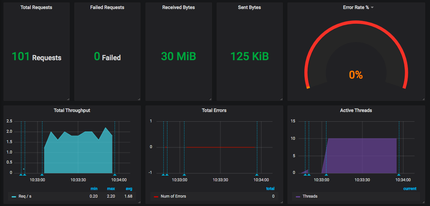Click the Sent Bytes panel resize handle

click(281, 99)
